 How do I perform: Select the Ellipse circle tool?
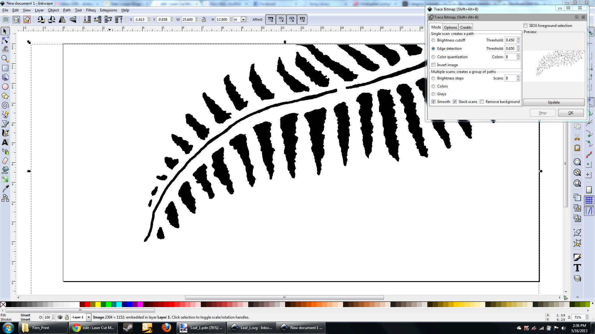tap(5, 87)
